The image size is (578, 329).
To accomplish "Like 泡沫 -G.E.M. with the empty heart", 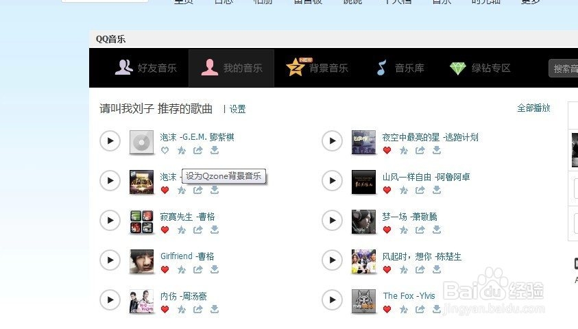I will tap(165, 150).
